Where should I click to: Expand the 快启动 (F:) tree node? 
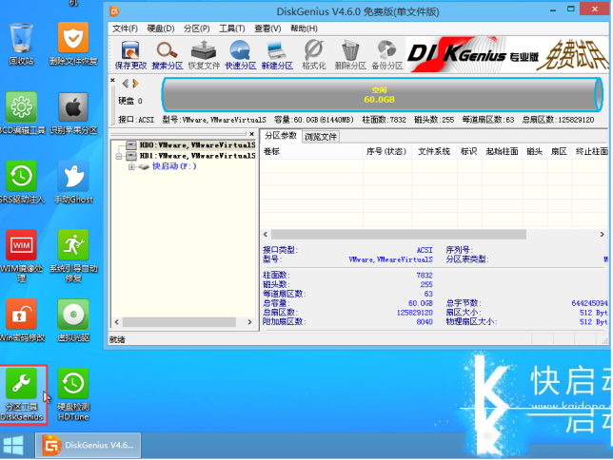coord(131,166)
